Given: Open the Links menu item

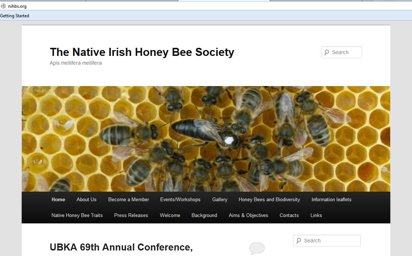Looking at the screenshot, I should click(316, 215).
